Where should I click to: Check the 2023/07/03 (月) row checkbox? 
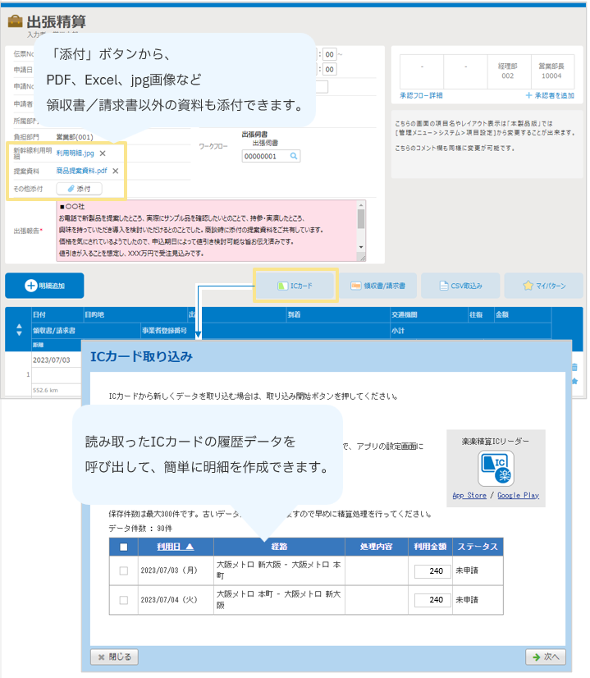[124, 570]
